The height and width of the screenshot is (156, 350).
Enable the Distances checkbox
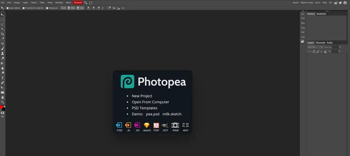tap(47, 8)
